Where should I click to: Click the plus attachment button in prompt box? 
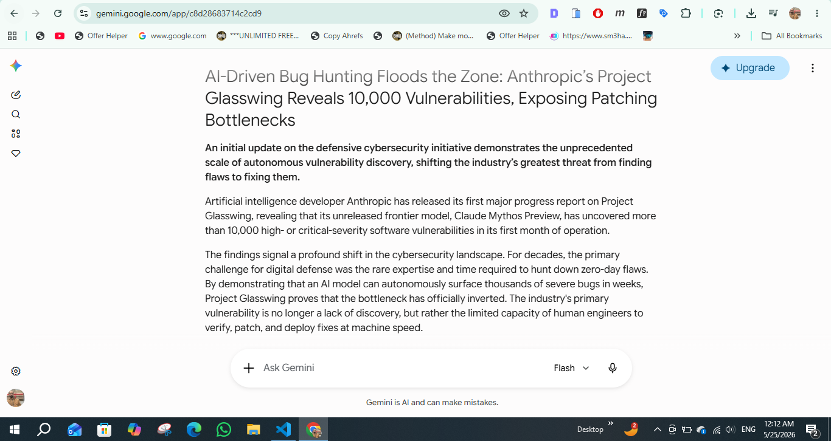tap(248, 367)
